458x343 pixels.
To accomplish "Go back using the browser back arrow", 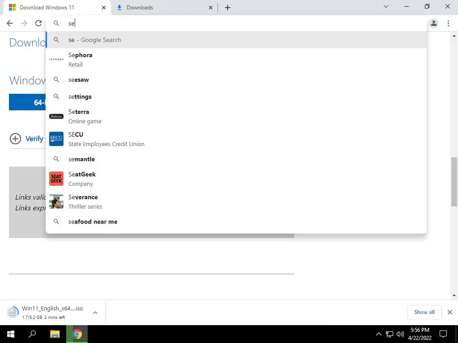I will click(10, 23).
